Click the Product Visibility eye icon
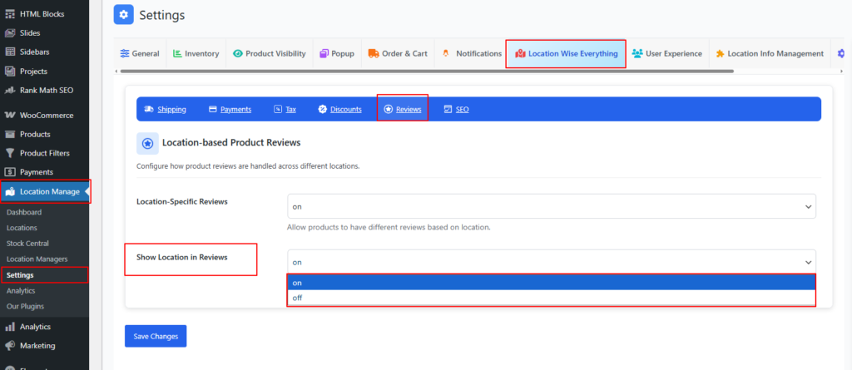 pos(238,54)
